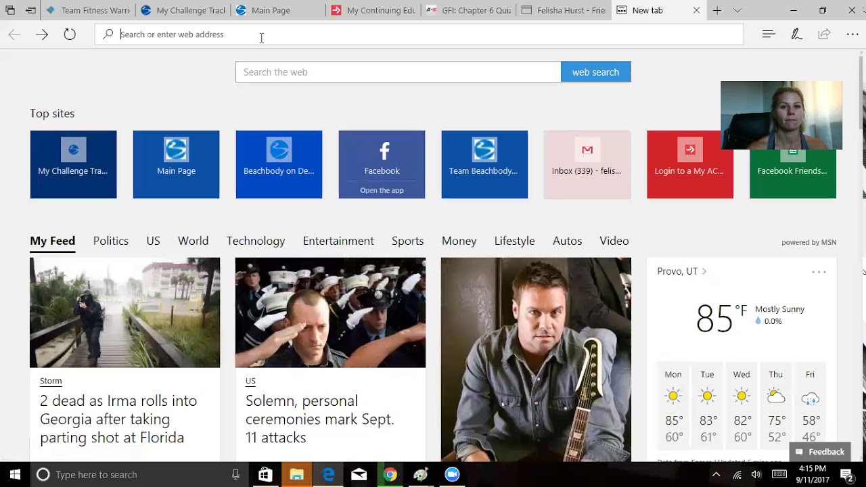This screenshot has width=866, height=487.
Task: Open Settings and more ellipsis menu
Action: (852, 34)
